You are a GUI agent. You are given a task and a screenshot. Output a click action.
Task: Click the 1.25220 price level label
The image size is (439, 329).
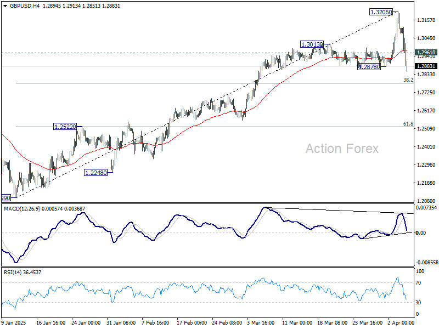pyautogui.click(x=65, y=126)
